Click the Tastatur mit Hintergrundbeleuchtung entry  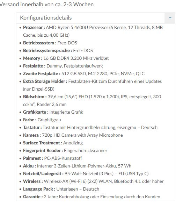[x=90, y=127]
